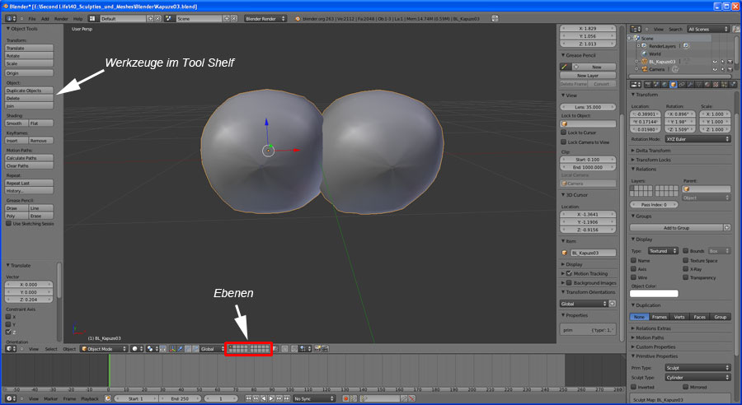Open the Object properties cube tab
Screen dimensions: 742x405
[x=673, y=84]
